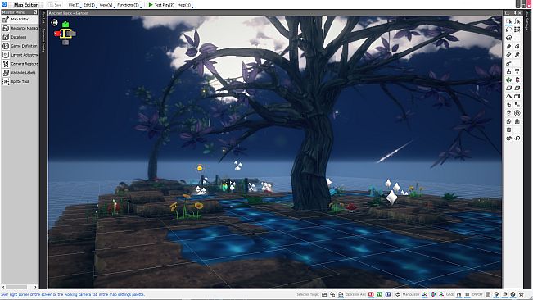Click Master Menu scrollbar left arrow
Screen dimensions: 533x300
click(x=3, y=287)
